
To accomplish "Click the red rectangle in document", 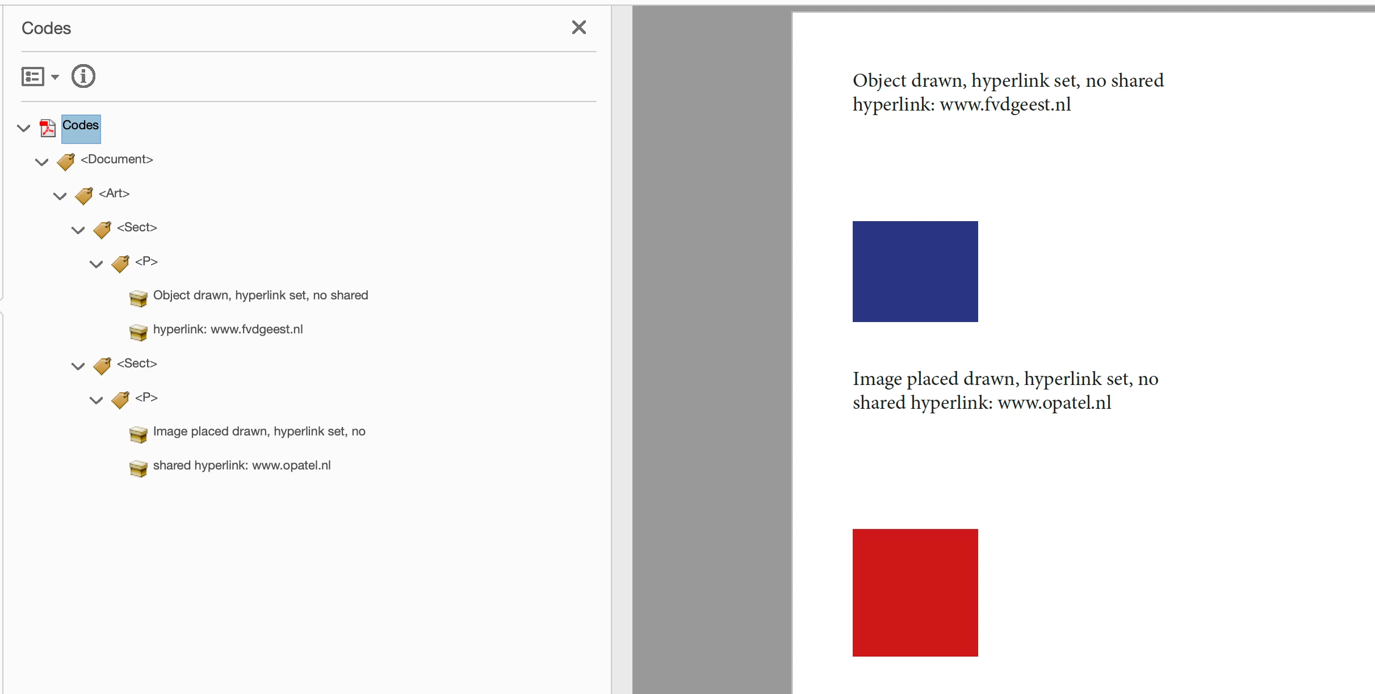I will 915,593.
